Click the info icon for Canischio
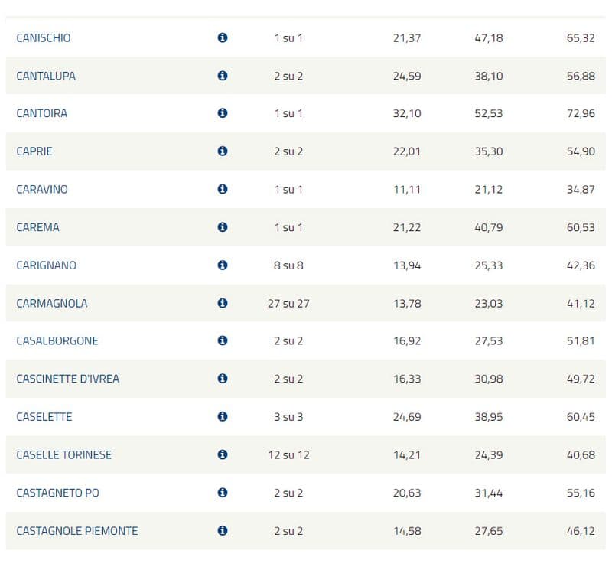The image size is (612, 570). point(223,37)
